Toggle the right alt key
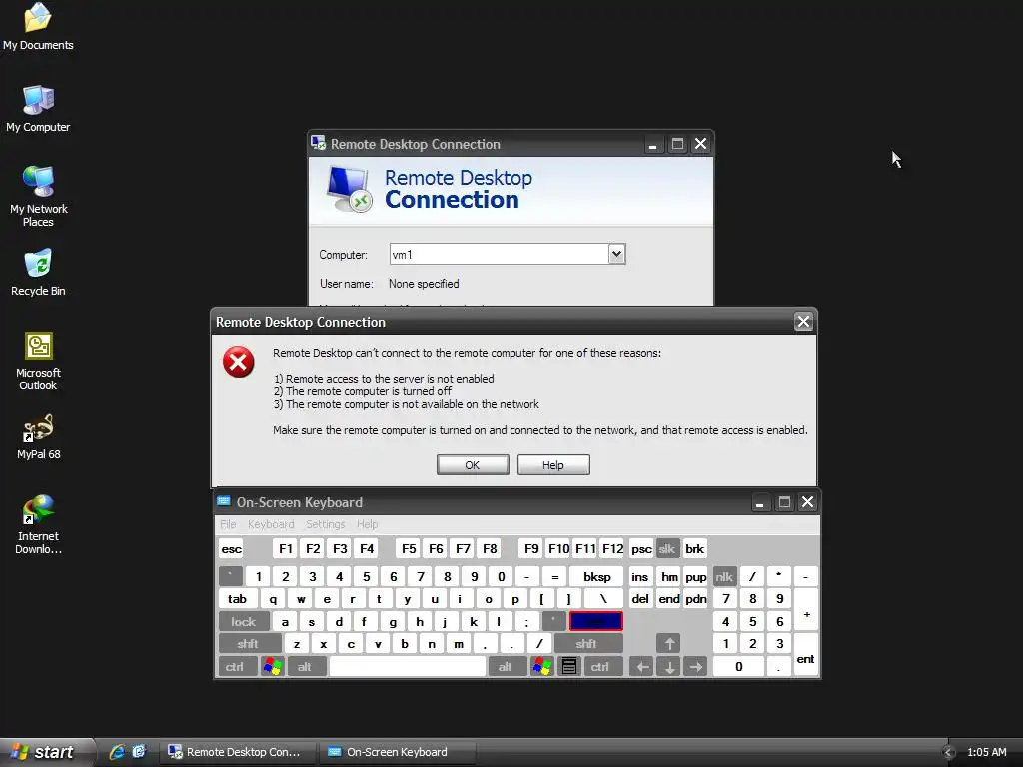Image resolution: width=1023 pixels, height=767 pixels. pyautogui.click(x=506, y=666)
